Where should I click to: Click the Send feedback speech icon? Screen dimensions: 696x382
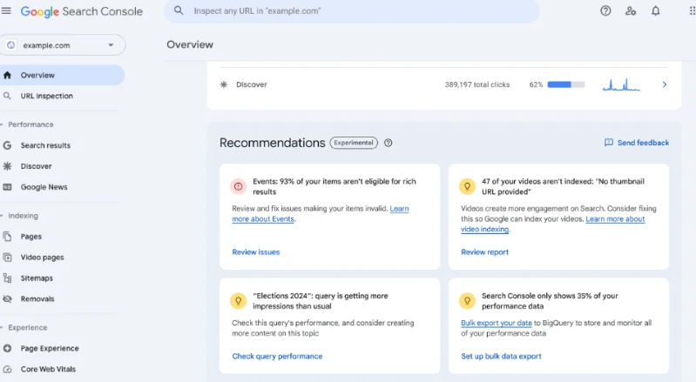click(x=609, y=143)
